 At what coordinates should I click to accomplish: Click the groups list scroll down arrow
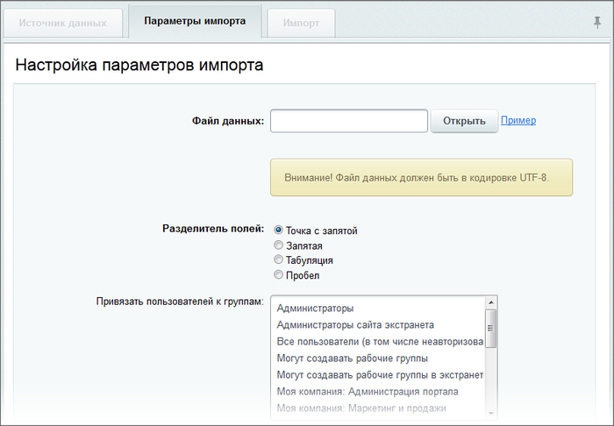pos(491,413)
